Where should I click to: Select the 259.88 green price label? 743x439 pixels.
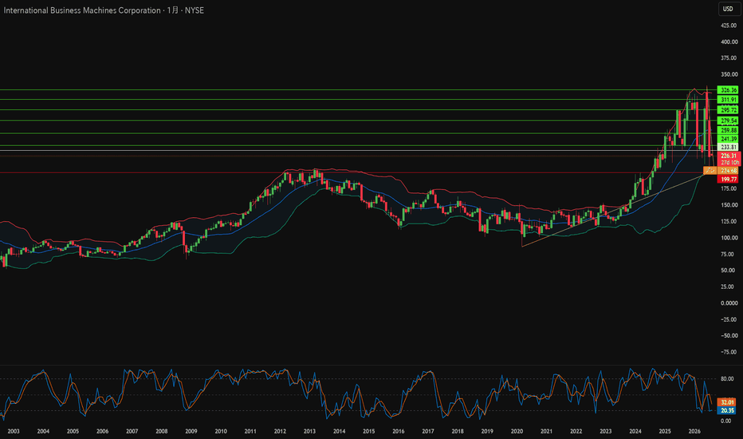click(x=727, y=130)
